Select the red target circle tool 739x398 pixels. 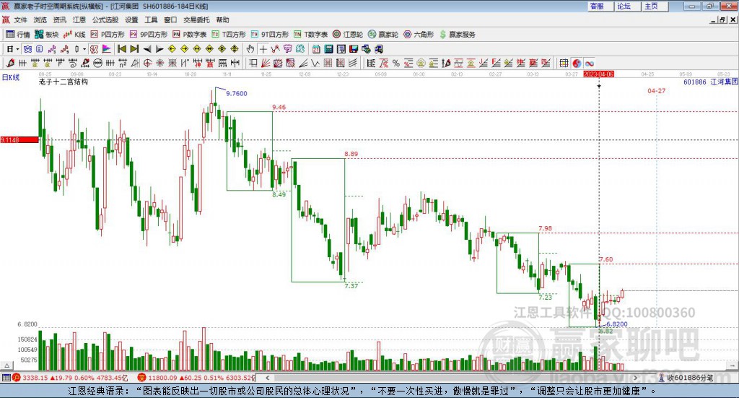147,63
